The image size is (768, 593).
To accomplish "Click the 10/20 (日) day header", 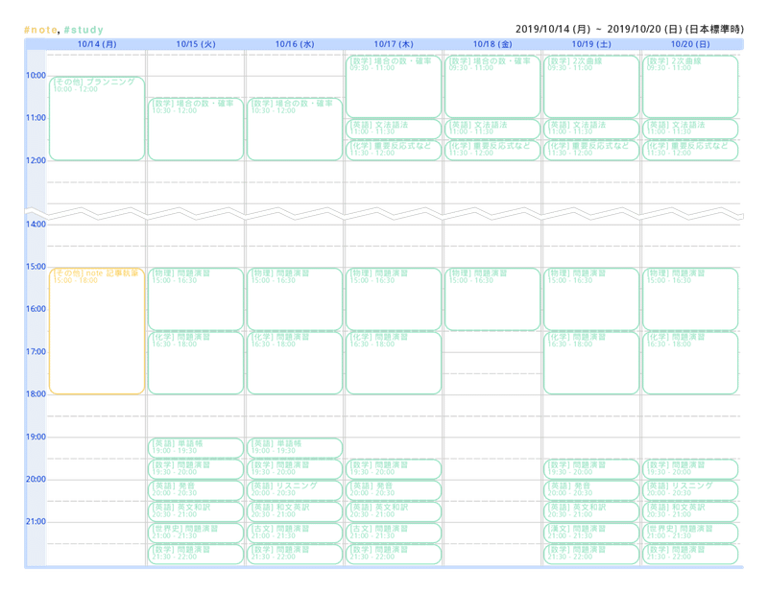I will pos(690,44).
